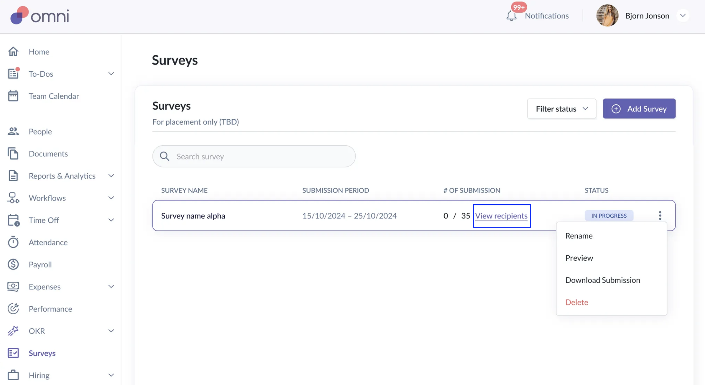Click the notifications bell icon

coord(511,15)
